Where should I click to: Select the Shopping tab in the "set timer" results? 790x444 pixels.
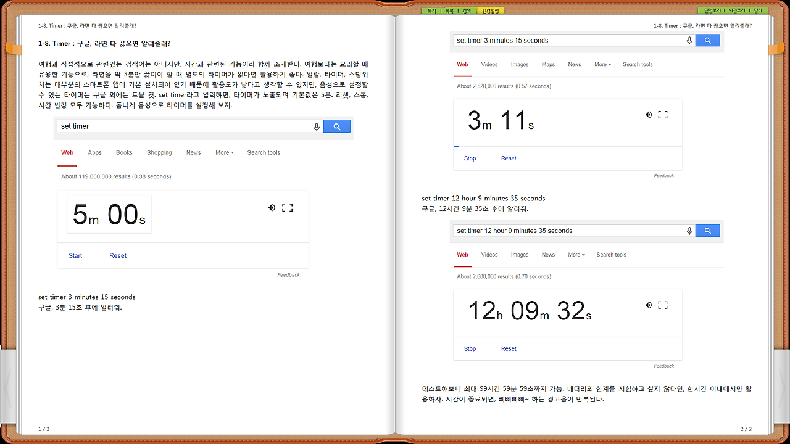tap(159, 153)
